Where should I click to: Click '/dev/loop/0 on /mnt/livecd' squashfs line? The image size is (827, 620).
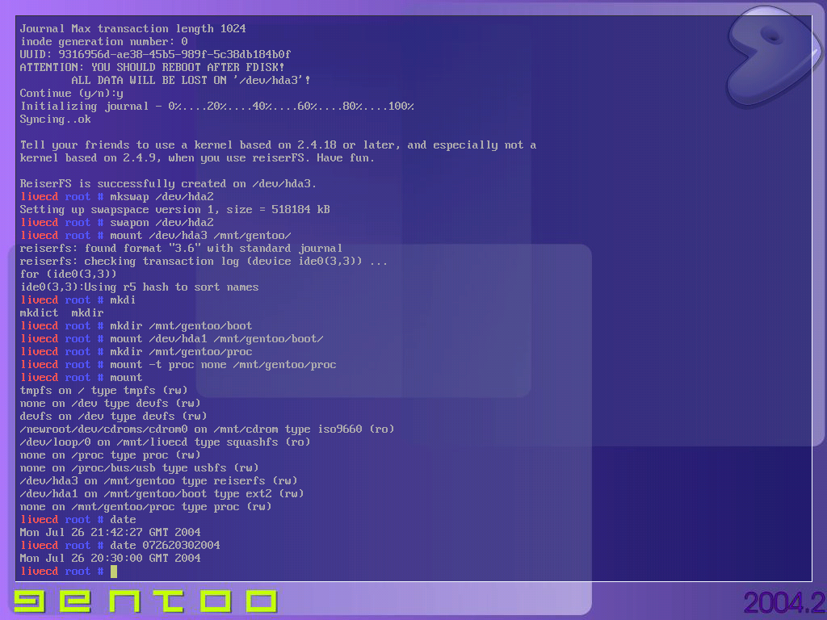click(165, 442)
